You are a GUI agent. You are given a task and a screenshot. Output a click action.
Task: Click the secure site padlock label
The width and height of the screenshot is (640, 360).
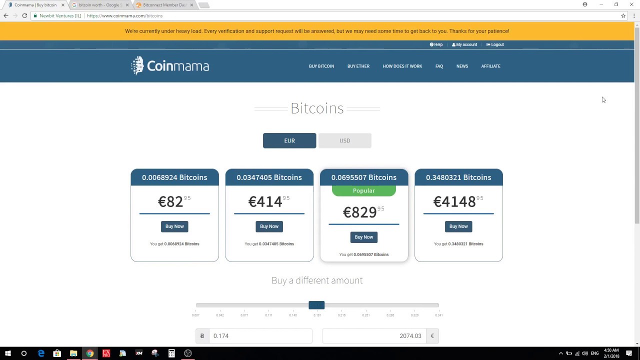(57, 15)
